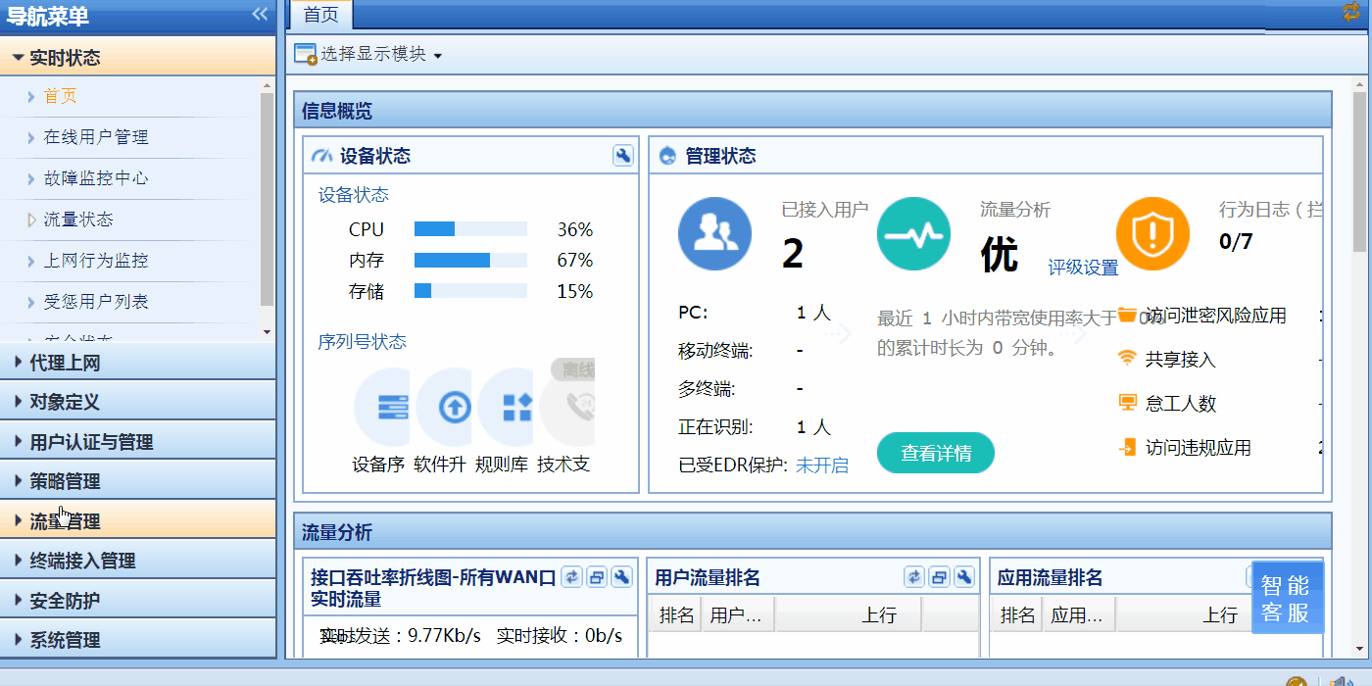Open 受惩用户列表 in the navigation

[96, 302]
